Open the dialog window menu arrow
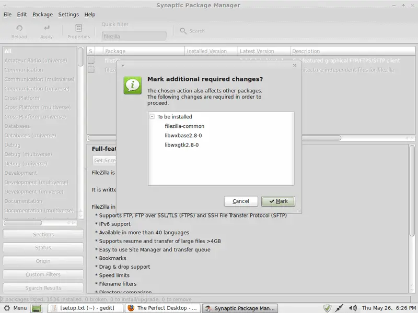 point(123,66)
